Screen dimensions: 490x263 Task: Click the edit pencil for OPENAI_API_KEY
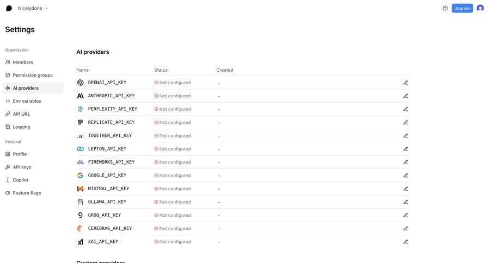coord(406,83)
